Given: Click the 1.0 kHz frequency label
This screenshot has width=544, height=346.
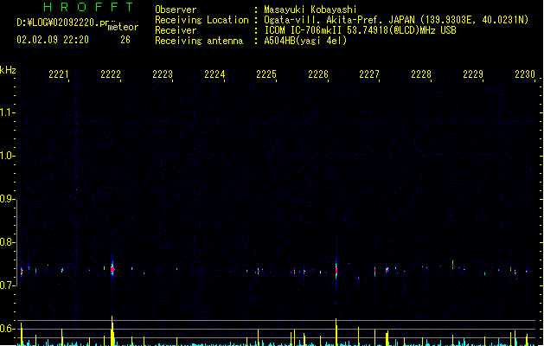Looking at the screenshot, I should pyautogui.click(x=7, y=156).
